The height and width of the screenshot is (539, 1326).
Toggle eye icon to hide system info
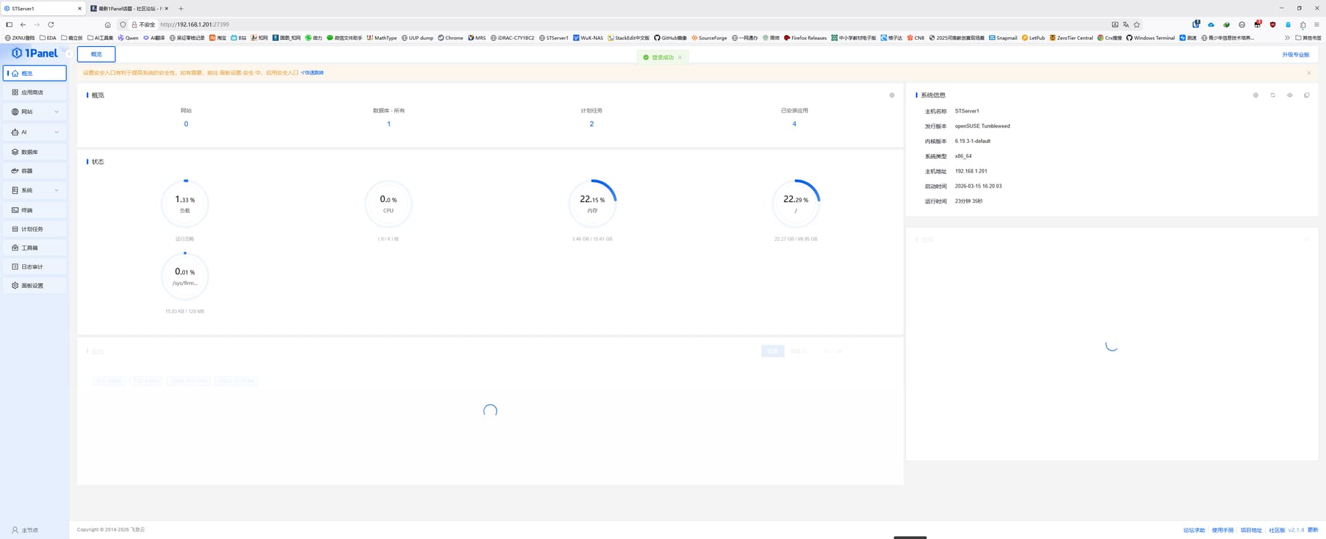(1289, 95)
